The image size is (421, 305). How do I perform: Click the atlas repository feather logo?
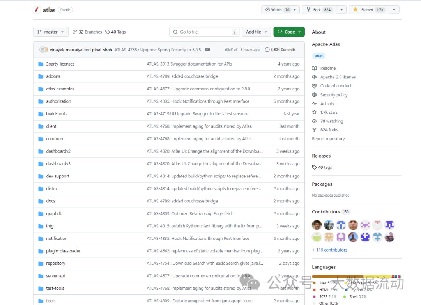click(37, 10)
